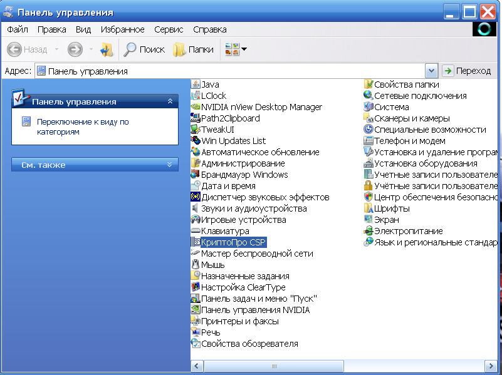
Task: Click the Forward navigation arrow button
Action: pyautogui.click(x=75, y=49)
